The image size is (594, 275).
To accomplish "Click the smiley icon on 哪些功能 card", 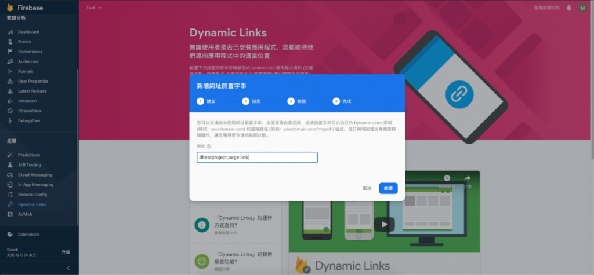I will pos(202,261).
